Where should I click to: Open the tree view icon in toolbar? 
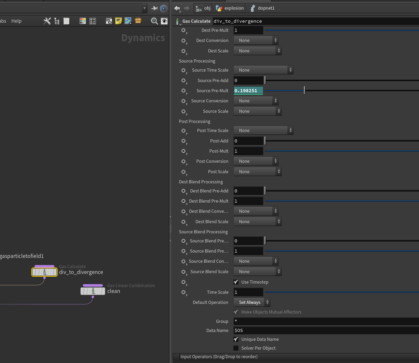pos(57,21)
